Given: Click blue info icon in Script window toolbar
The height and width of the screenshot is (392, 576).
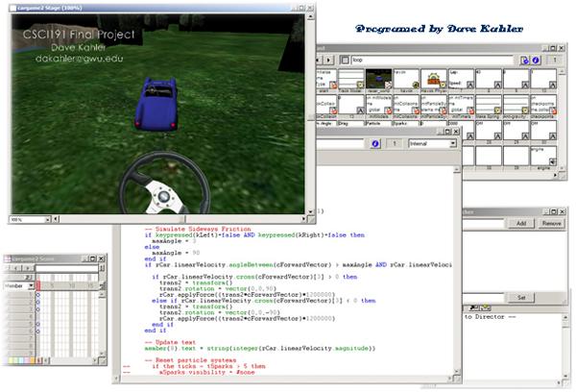Looking at the screenshot, I should [x=375, y=143].
